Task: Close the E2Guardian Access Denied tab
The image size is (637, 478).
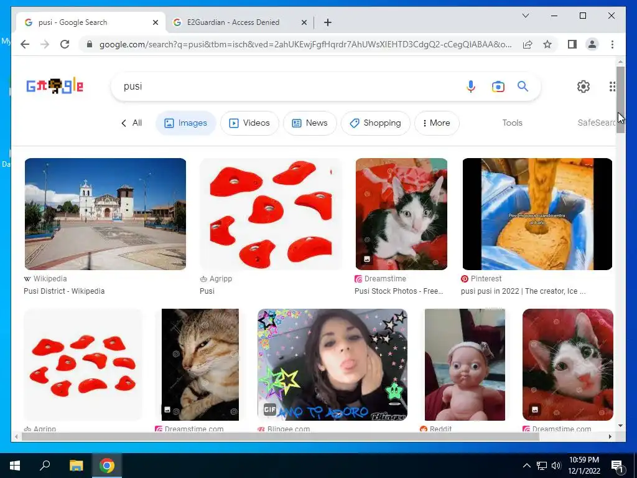Action: [x=304, y=22]
